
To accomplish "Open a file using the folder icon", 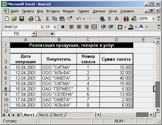I will coord(14,19).
